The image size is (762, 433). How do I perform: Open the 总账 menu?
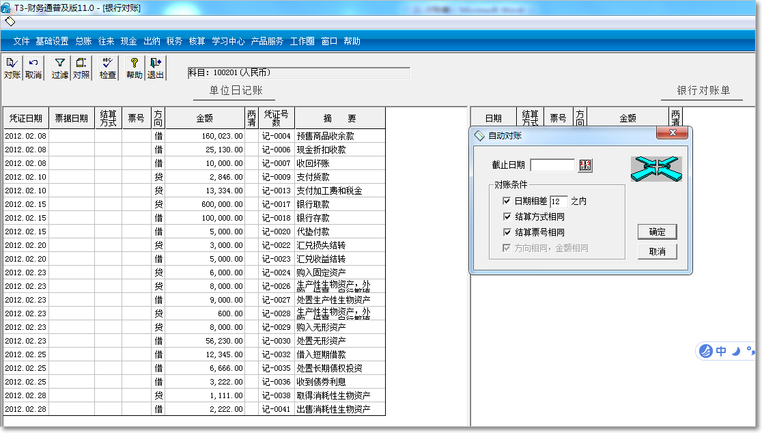point(83,41)
